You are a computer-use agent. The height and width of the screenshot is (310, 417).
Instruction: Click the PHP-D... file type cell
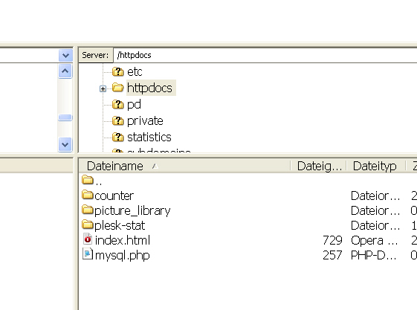coord(374,256)
